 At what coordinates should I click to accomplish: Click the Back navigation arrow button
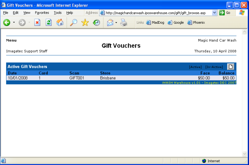coord(7,22)
